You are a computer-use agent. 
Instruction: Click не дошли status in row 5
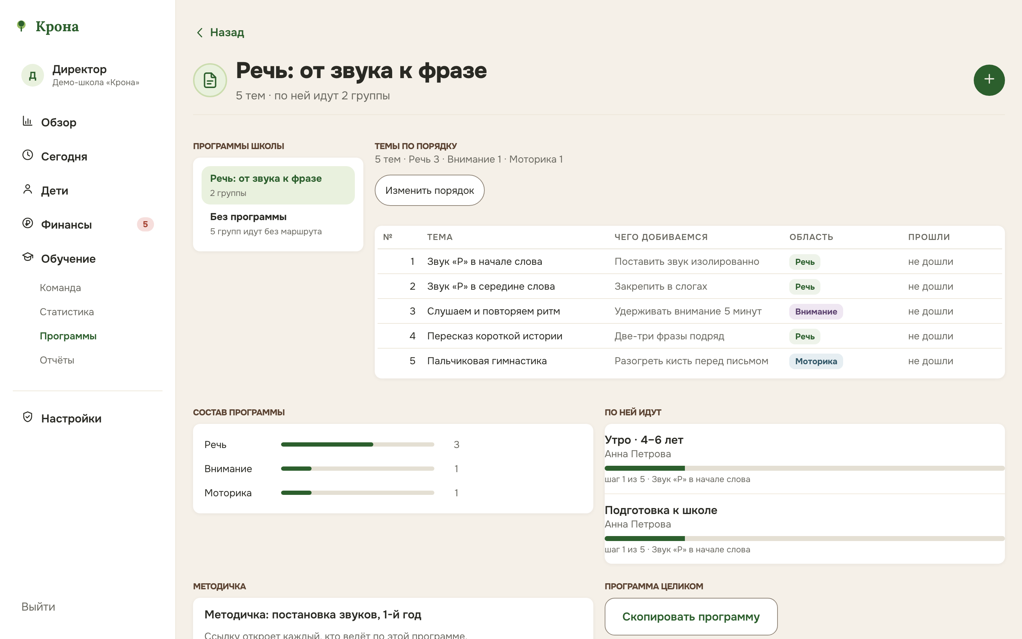(x=930, y=361)
